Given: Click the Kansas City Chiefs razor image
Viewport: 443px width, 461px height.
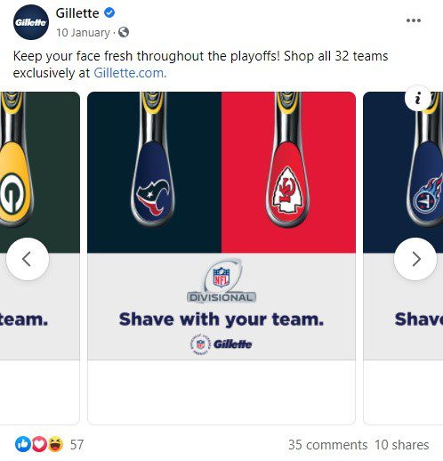Looking at the screenshot, I should pyautogui.click(x=288, y=173).
